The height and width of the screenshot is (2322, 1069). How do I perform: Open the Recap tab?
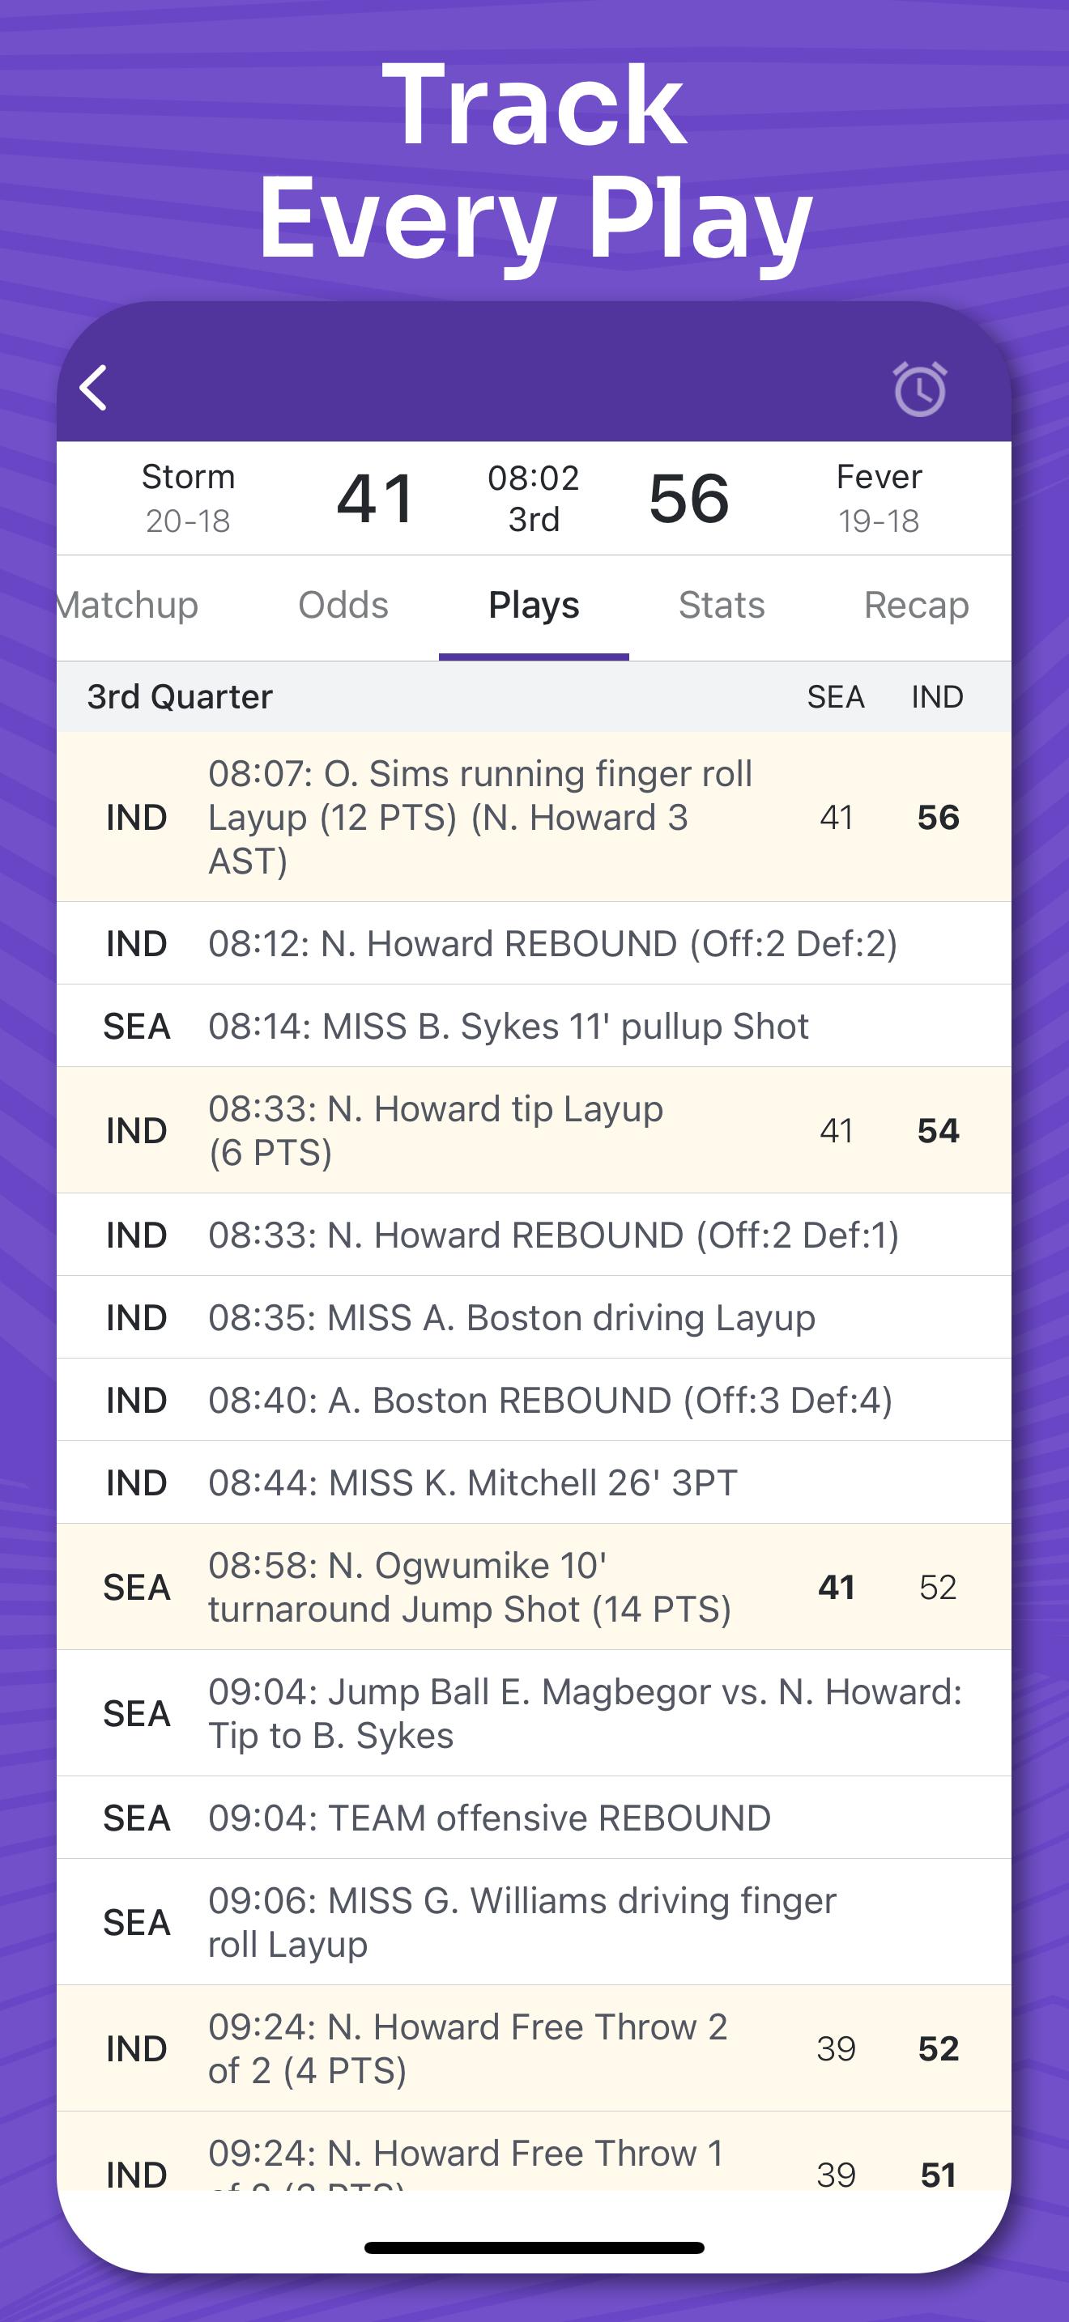(916, 606)
